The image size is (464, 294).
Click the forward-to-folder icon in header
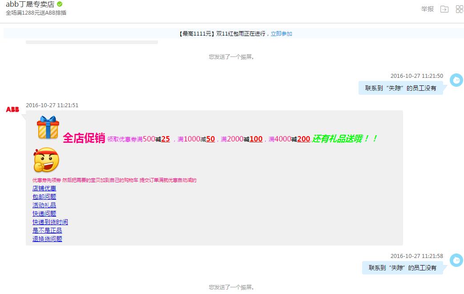coord(444,9)
